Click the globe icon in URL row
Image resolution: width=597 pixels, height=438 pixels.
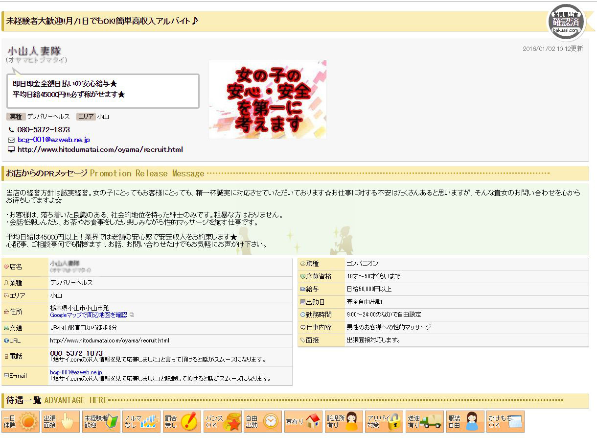pyautogui.click(x=6, y=341)
